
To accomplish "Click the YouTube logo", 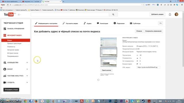I will click(x=9, y=15).
